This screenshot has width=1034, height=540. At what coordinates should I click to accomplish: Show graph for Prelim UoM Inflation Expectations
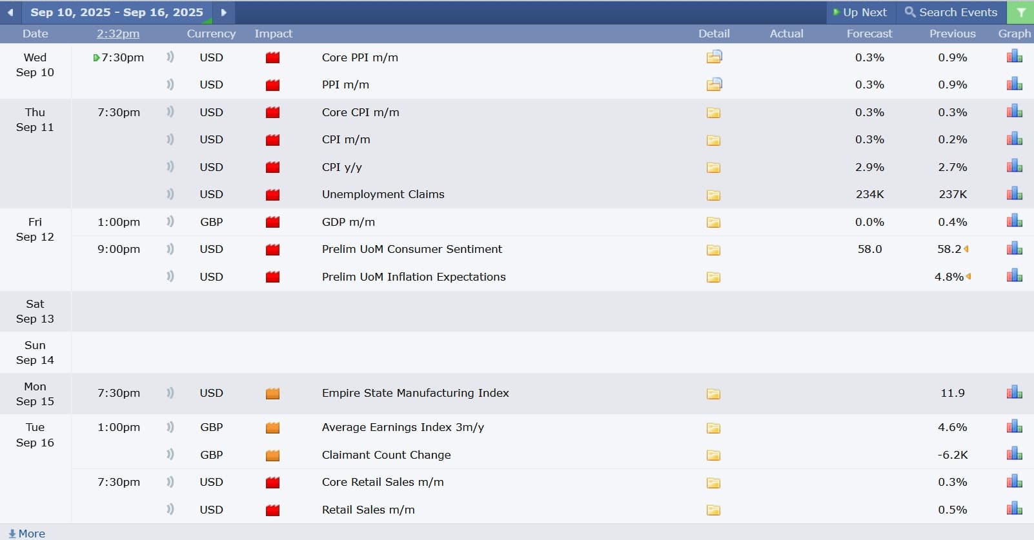pyautogui.click(x=1015, y=276)
